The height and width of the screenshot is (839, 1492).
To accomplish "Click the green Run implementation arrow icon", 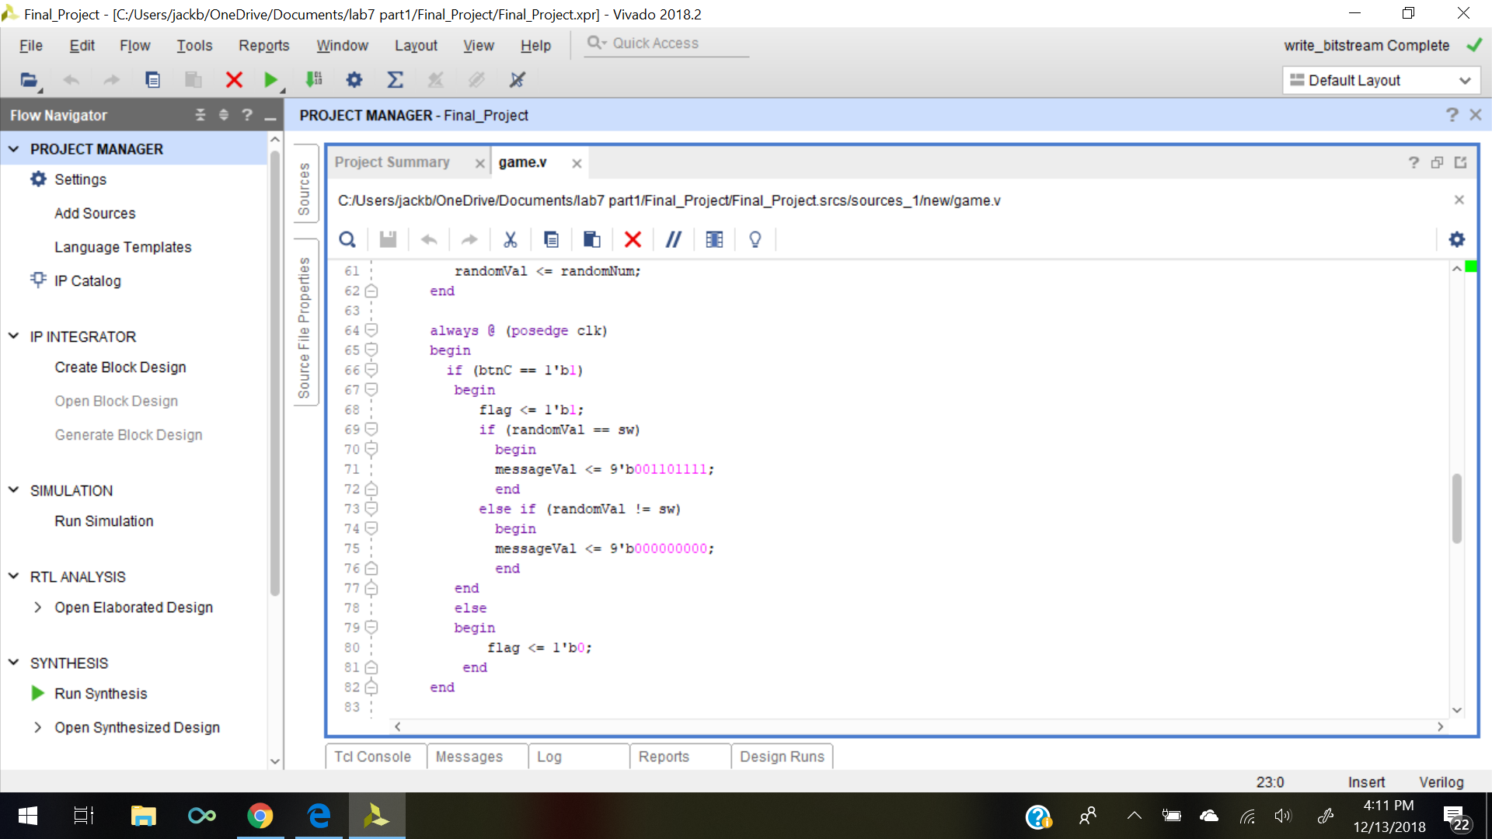I will click(270, 79).
